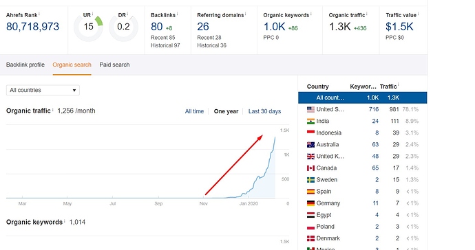This screenshot has height=250, width=475.
Task: Click the Egypt flag icon
Action: [310, 215]
